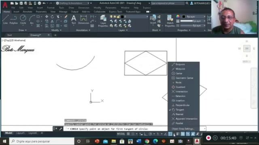This screenshot has width=259, height=145.
Task: Click the Move tool icon
Action: click(47, 17)
